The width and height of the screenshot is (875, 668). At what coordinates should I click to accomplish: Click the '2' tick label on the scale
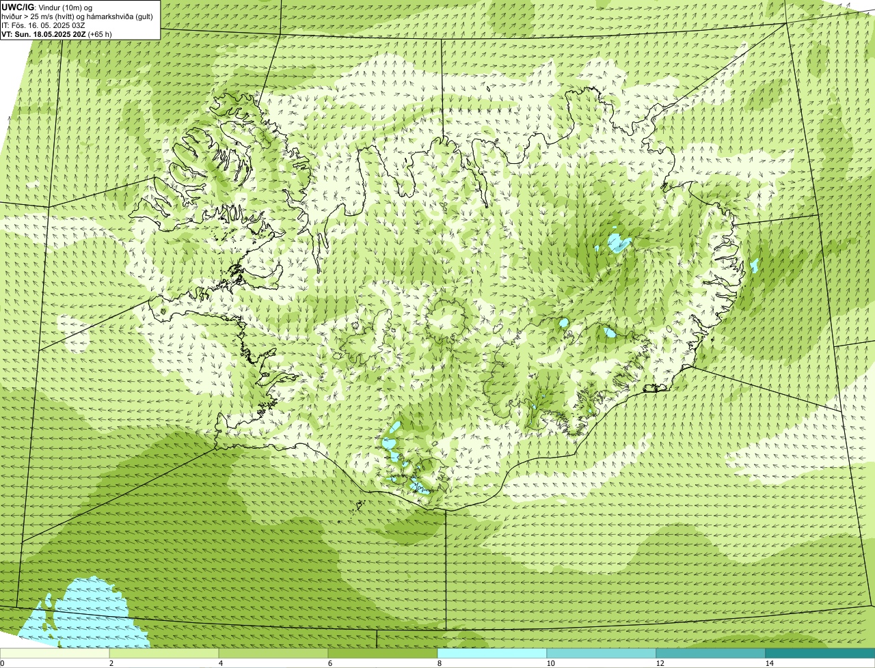[111, 663]
